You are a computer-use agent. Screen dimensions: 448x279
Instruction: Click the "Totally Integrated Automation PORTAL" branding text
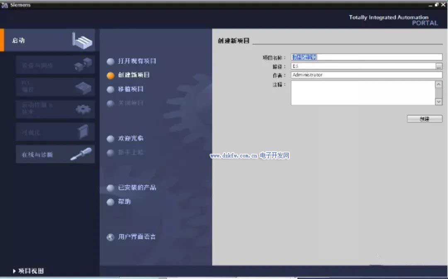(x=393, y=20)
